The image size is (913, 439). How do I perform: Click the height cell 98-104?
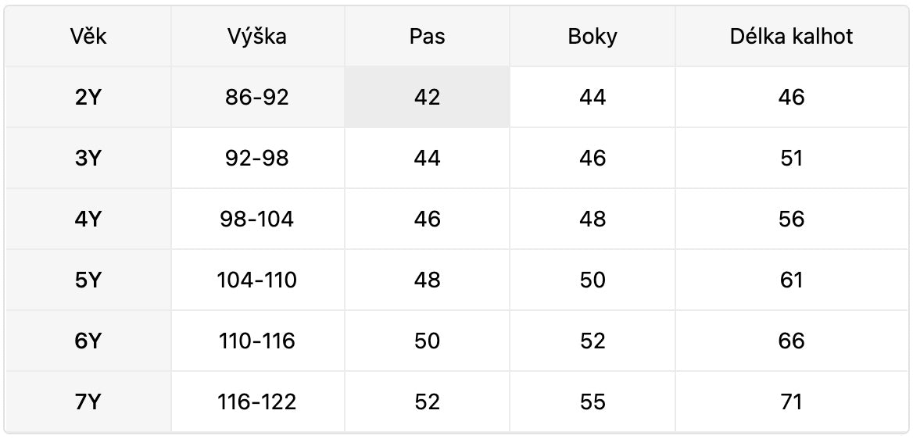(x=257, y=219)
